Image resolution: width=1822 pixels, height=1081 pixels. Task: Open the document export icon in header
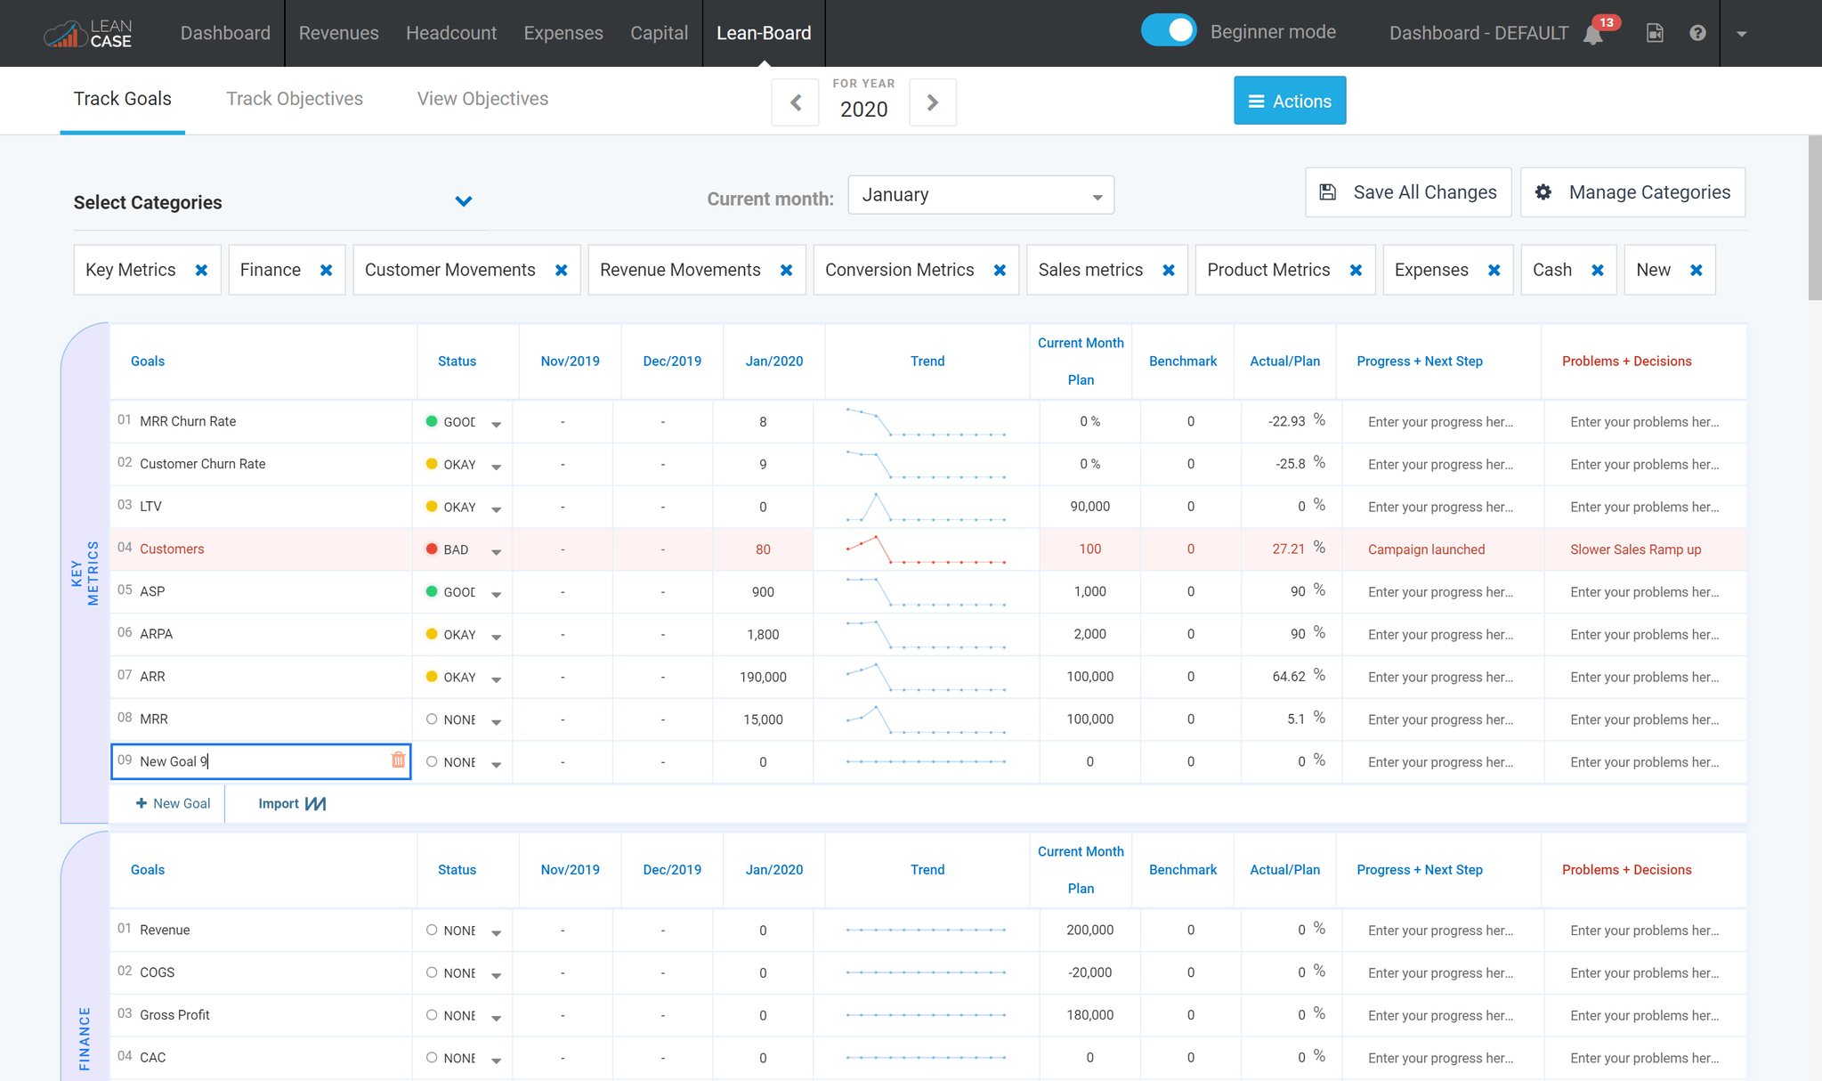coord(1655,33)
